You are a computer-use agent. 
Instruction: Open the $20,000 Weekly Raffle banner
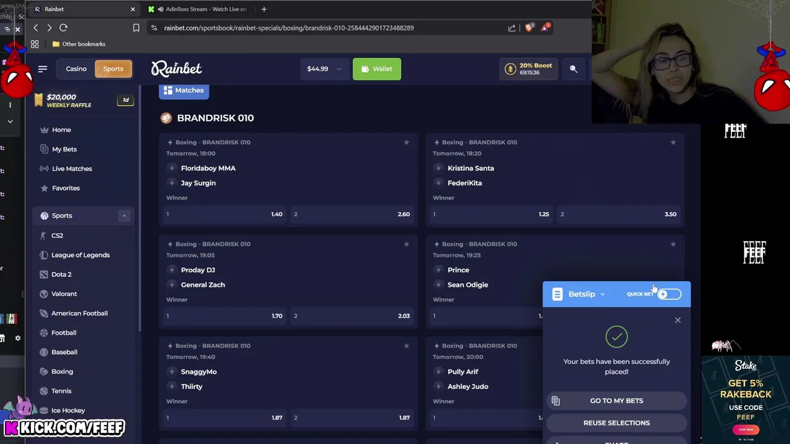click(x=83, y=101)
